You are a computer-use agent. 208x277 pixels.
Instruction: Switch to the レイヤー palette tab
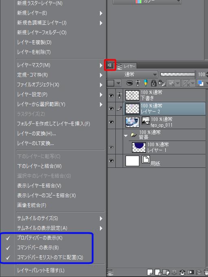[126, 66]
